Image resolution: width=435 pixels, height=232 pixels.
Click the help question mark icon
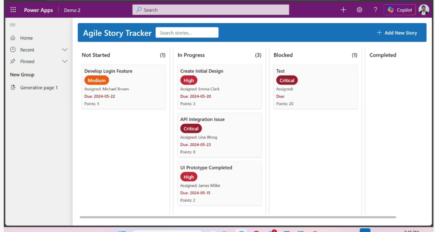click(375, 10)
